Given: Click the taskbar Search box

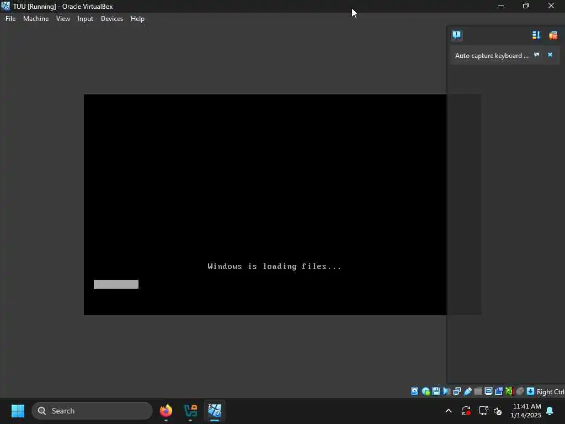Looking at the screenshot, I should click(x=92, y=411).
